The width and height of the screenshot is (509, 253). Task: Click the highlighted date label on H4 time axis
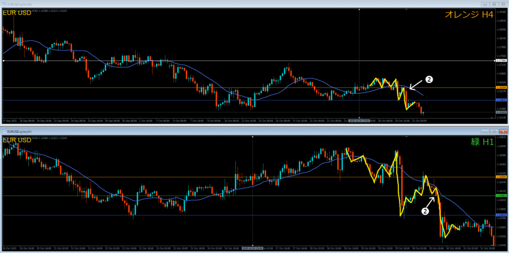point(358,120)
